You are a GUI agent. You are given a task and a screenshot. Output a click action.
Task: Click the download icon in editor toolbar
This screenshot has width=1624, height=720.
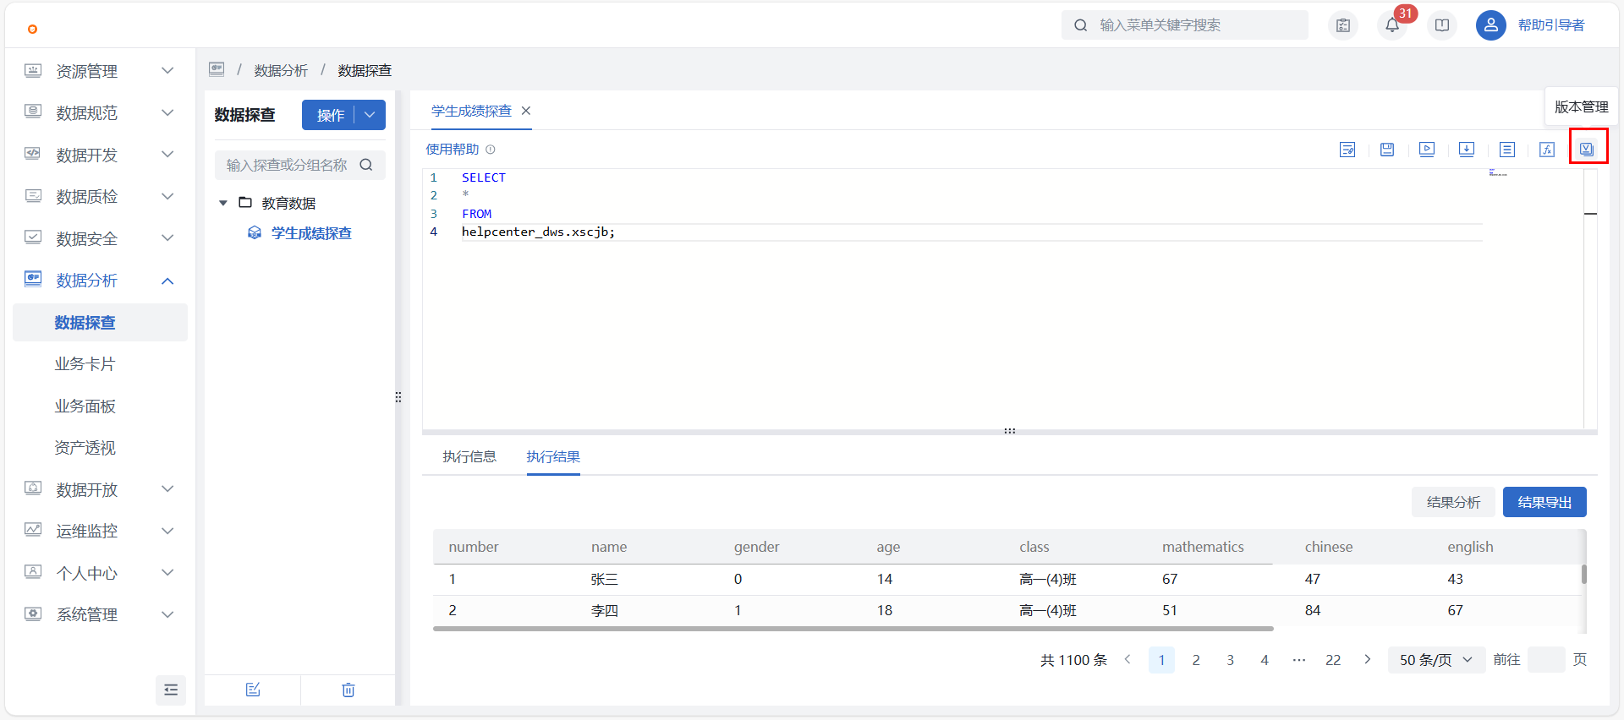[1467, 150]
